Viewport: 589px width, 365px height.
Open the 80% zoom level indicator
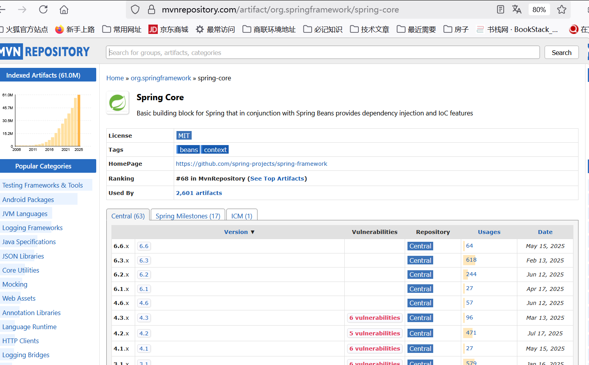click(x=539, y=9)
